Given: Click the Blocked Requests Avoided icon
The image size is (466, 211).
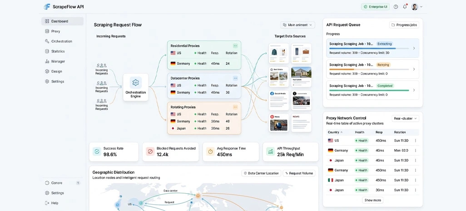Looking at the screenshot, I should (150, 151).
